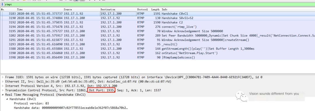315x111 pixels.
Task: Expand the Internet Protocol Version 4 node
Action: tap(3, 86)
